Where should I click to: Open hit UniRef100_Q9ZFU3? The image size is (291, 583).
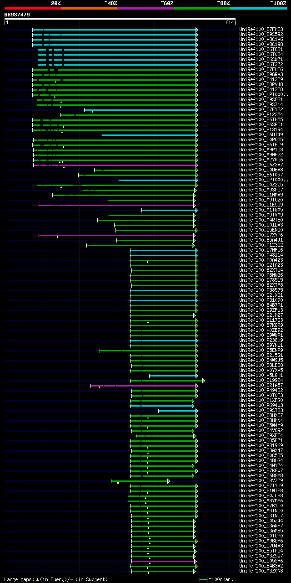tap(261, 310)
